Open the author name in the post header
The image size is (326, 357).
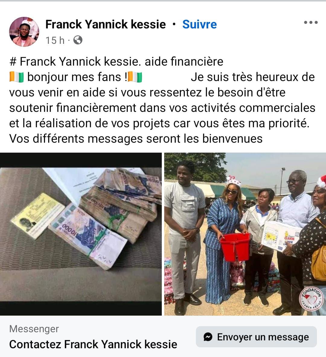105,24
